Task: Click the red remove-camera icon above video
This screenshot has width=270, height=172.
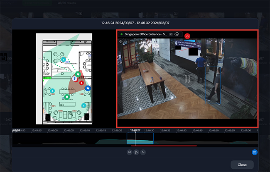Action: coord(187,35)
